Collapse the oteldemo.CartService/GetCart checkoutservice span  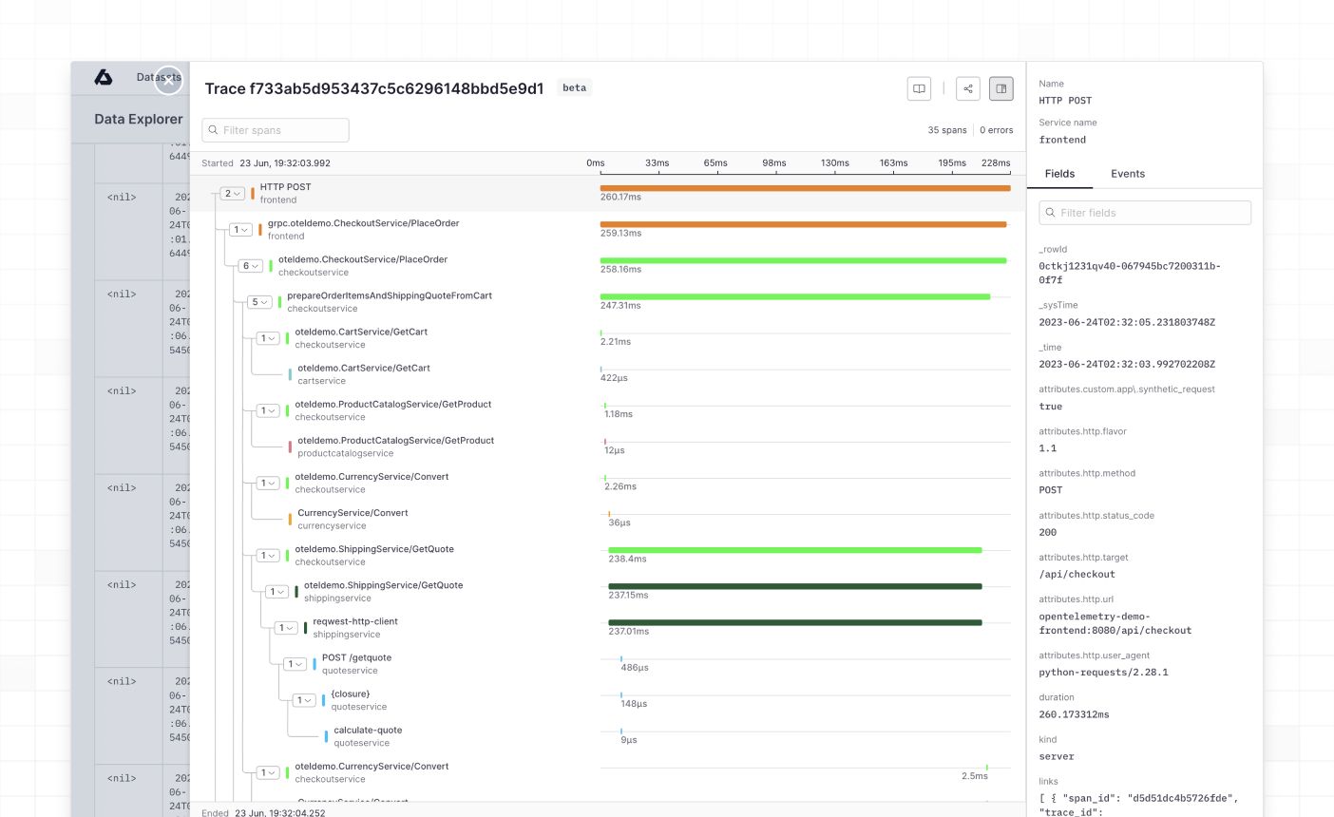[268, 338]
